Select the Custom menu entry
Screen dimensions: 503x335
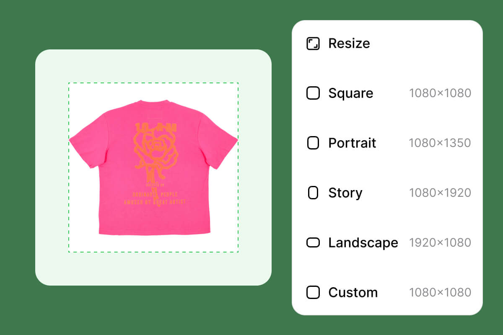(x=353, y=292)
